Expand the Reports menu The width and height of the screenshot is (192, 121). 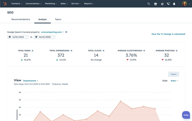(89, 4)
